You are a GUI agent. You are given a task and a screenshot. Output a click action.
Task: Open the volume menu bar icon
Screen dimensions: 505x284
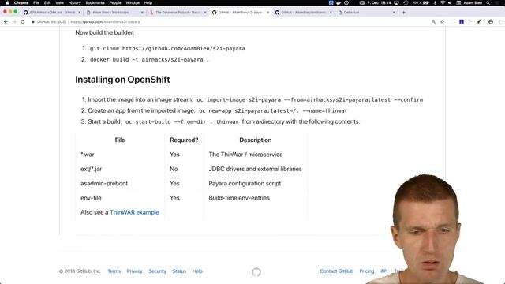tap(450, 2)
